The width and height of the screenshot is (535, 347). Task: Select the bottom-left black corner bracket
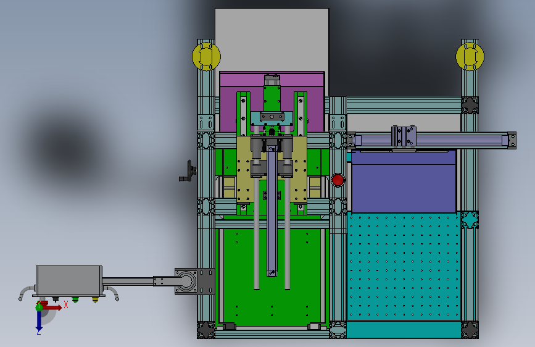[x=206, y=330]
